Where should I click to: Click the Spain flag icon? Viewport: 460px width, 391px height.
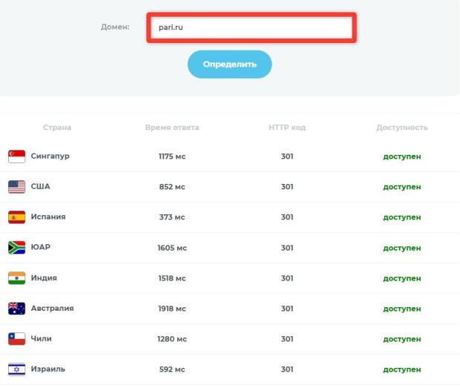(17, 217)
